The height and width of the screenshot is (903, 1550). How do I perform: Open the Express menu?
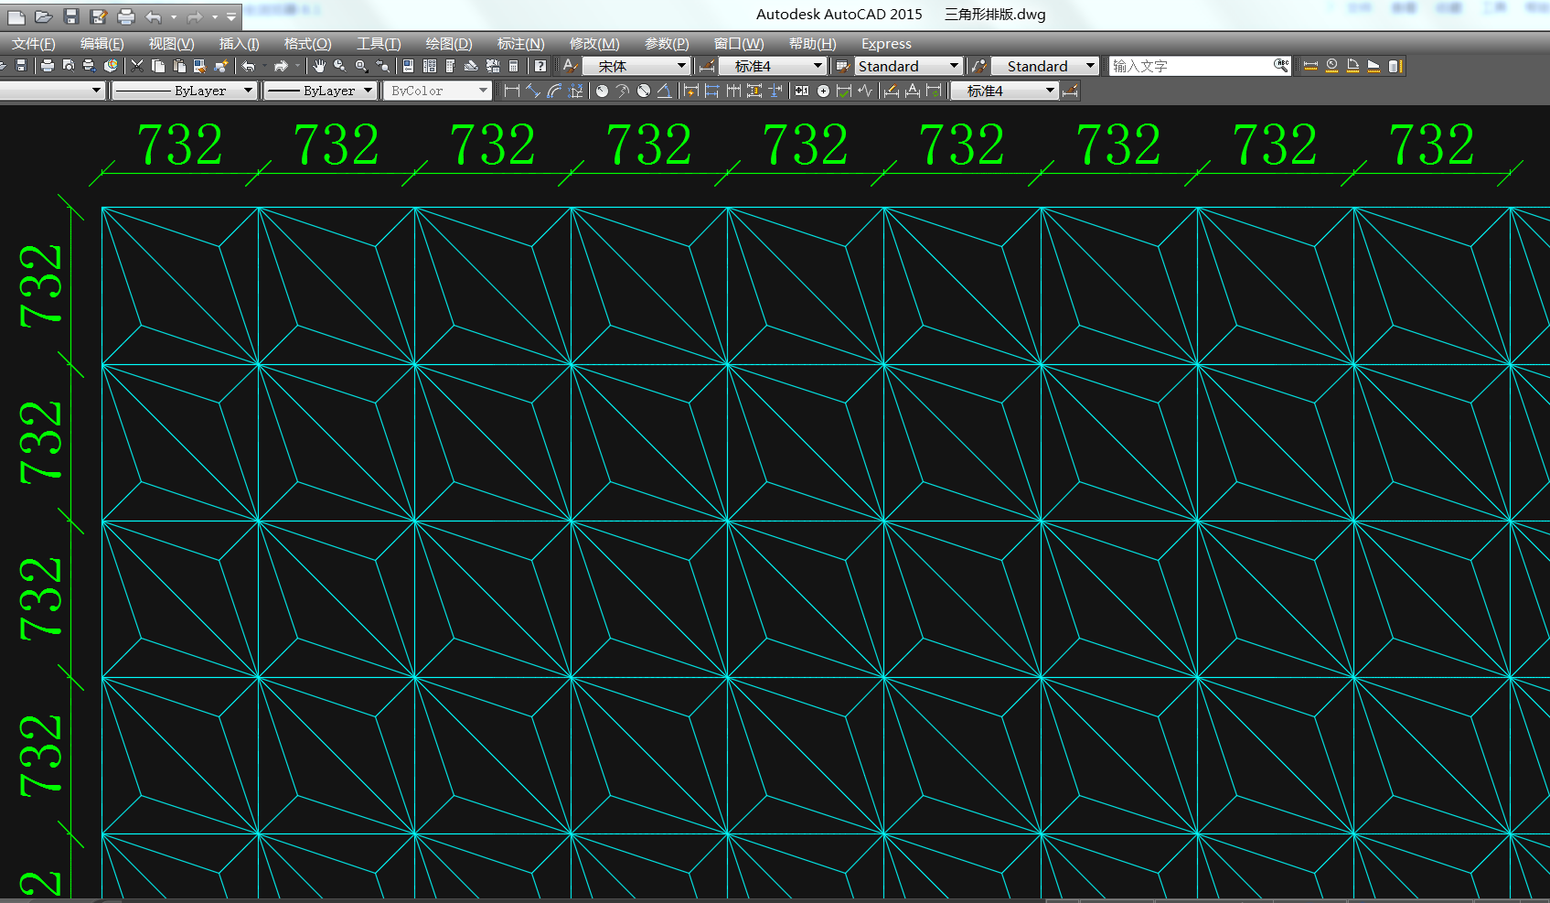(885, 44)
